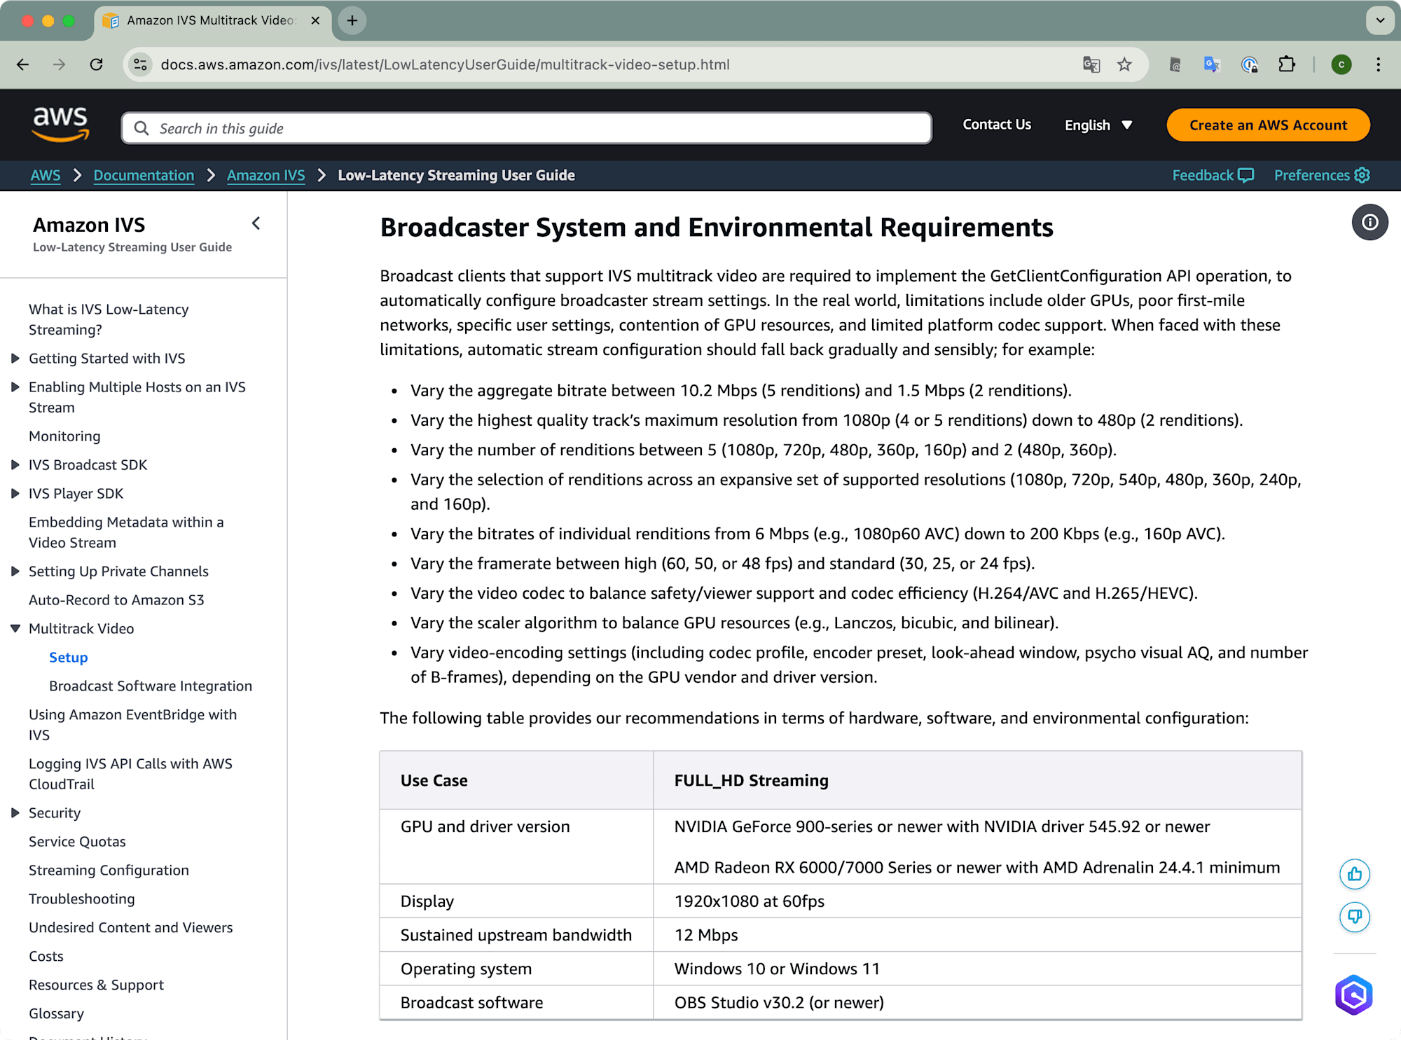Screen dimensions: 1401x1040
Task: Click 'OBS Studio v30.2 (or newer)' cell
Action: (977, 1003)
